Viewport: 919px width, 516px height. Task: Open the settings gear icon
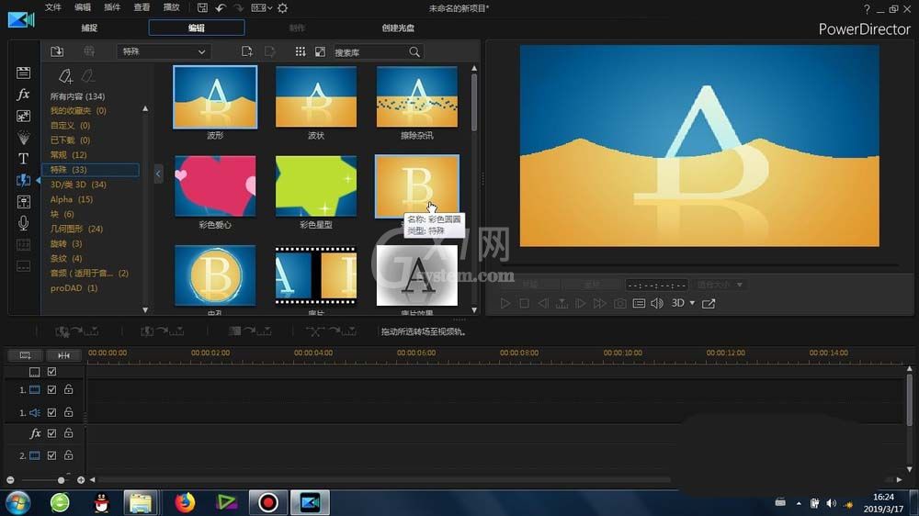pyautogui.click(x=282, y=8)
